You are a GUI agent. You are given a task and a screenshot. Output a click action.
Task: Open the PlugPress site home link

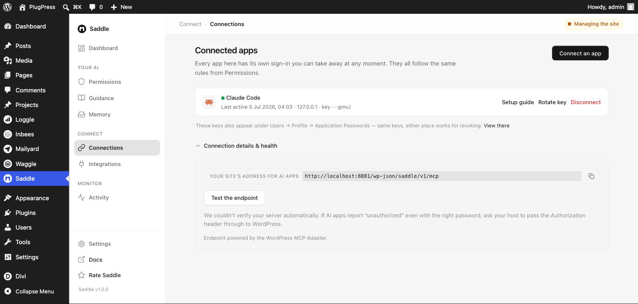[x=37, y=7]
